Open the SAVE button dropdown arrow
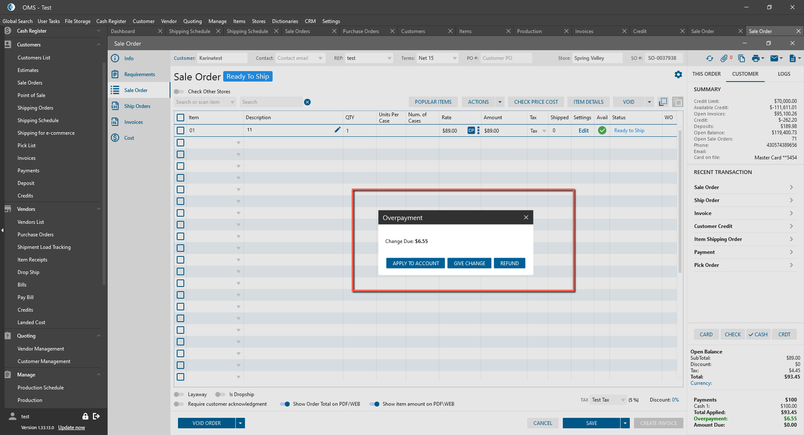Image resolution: width=804 pixels, height=435 pixels. [625, 423]
